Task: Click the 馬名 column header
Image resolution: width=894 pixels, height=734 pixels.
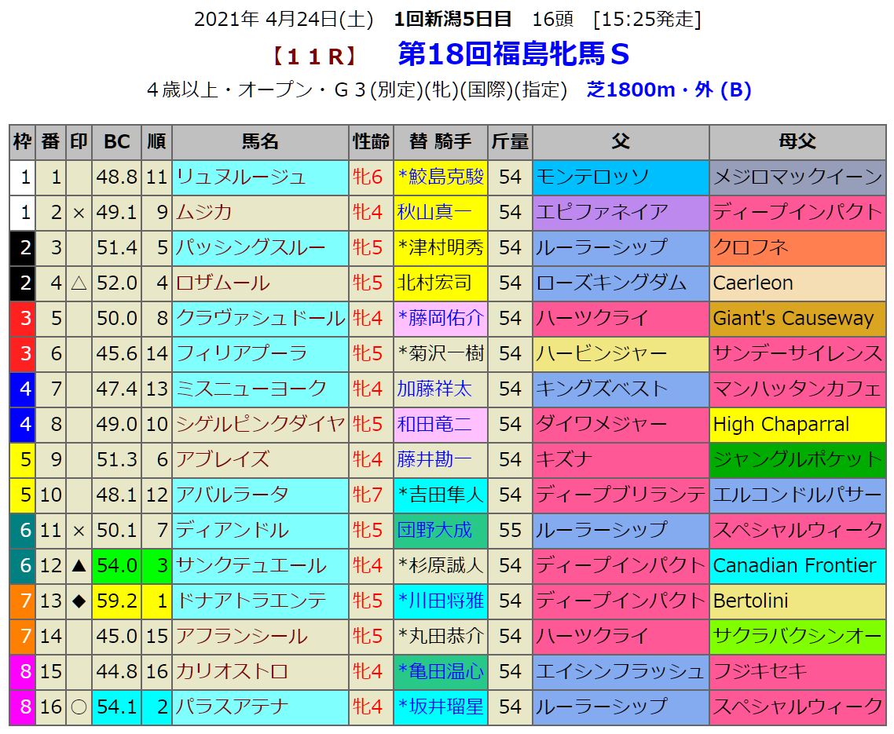Action: coord(261,142)
